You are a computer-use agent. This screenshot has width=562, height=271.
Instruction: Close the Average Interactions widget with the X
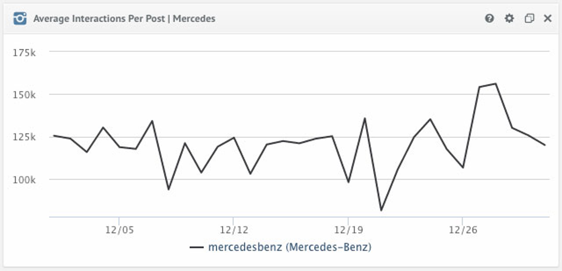point(547,18)
